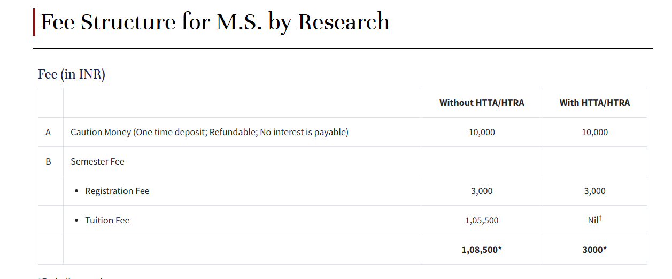Click the bold 3000* total amount
This screenshot has height=279, width=672.
594,250
